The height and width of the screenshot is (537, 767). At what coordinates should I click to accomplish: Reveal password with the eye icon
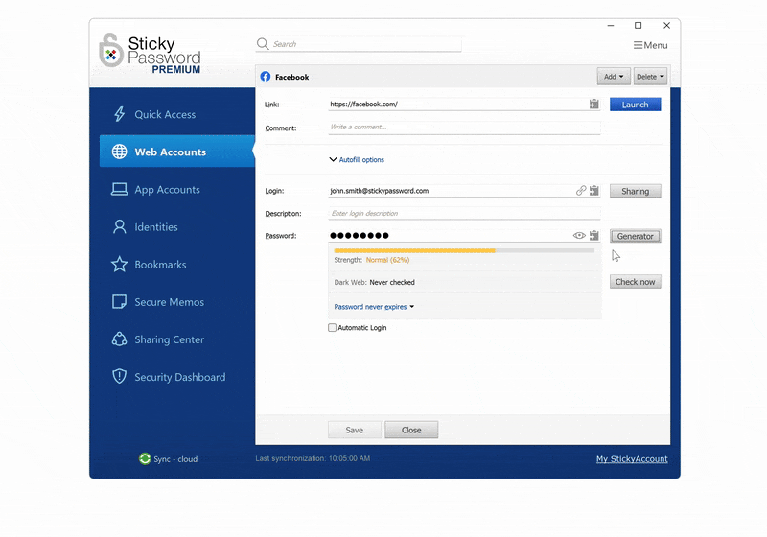click(579, 236)
